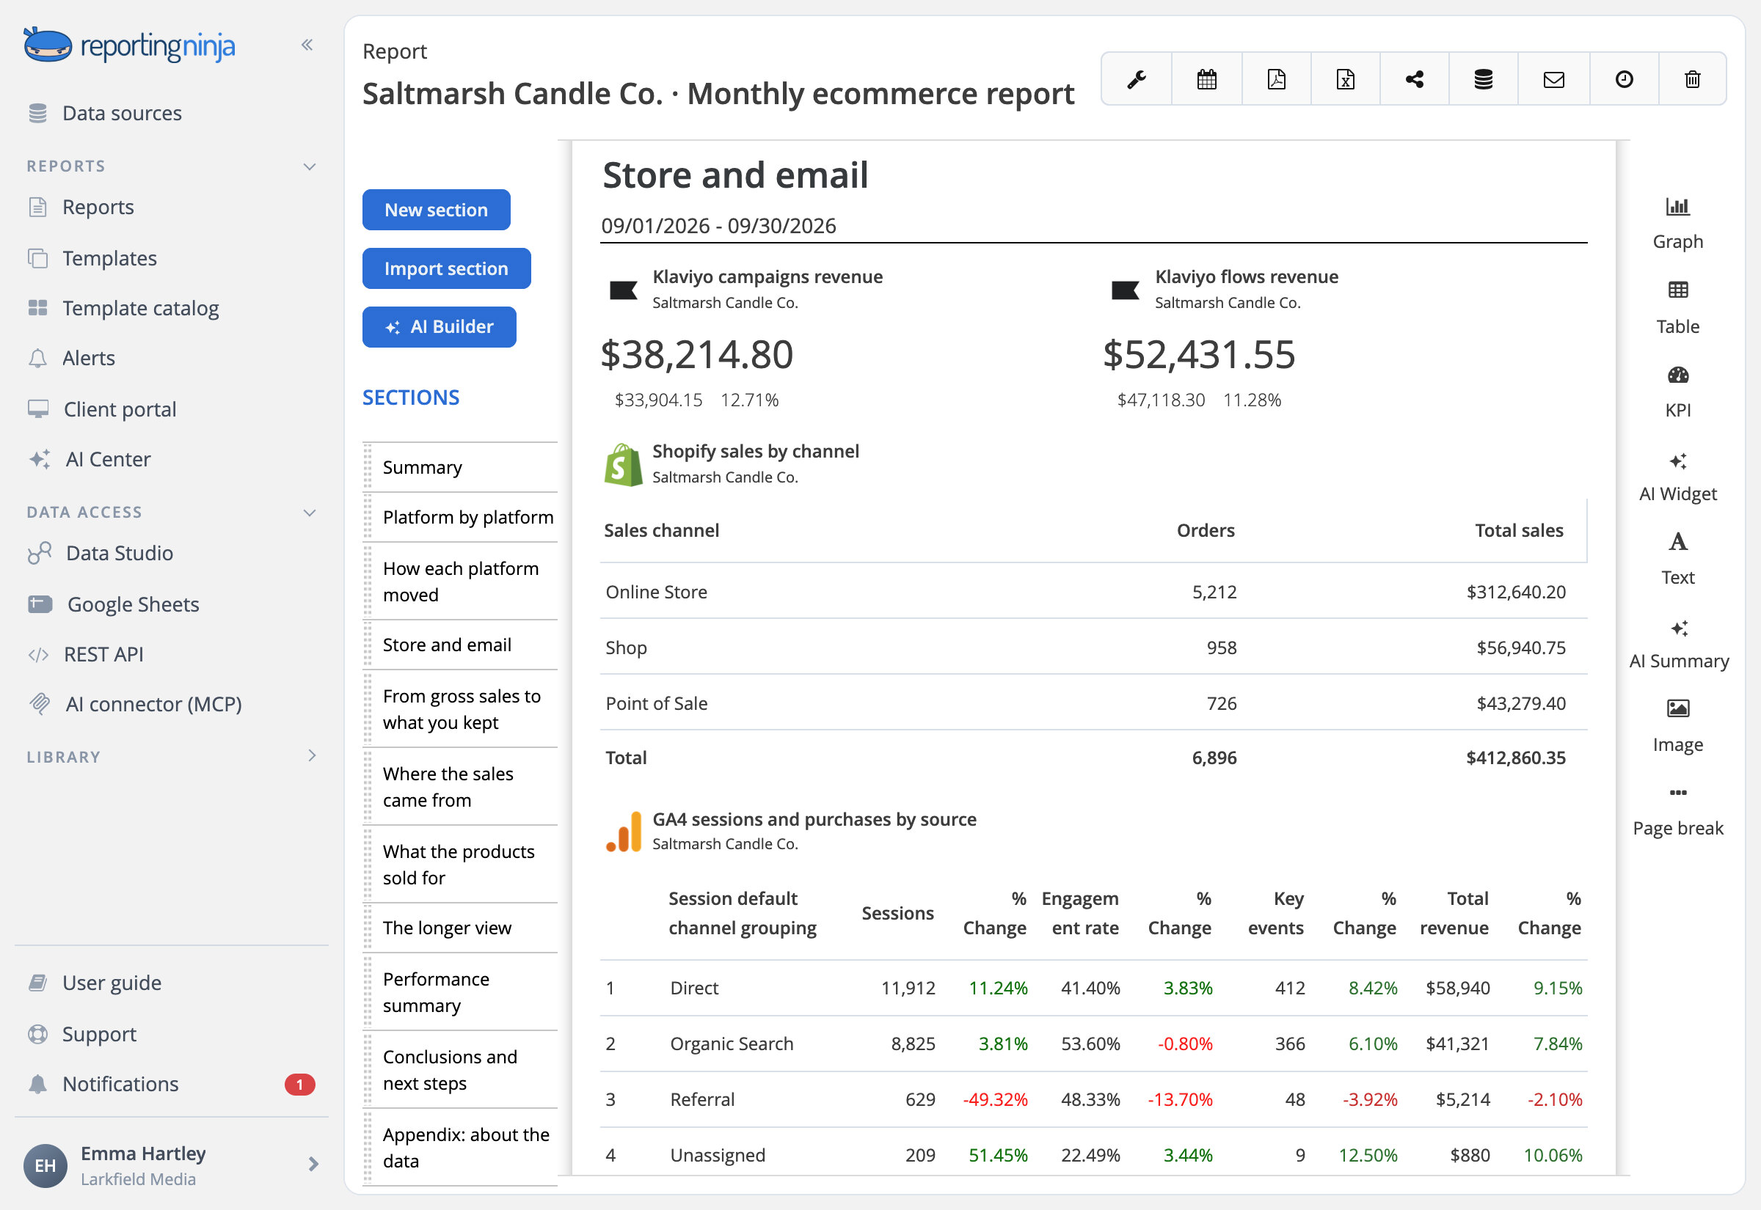Open Notifications with 1 badge
The image size is (1761, 1210).
(x=172, y=1084)
